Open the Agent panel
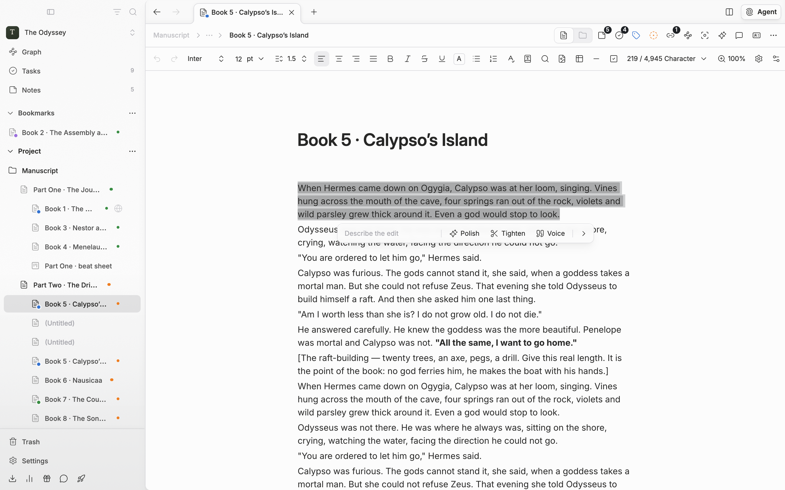Viewport: 785px width, 490px height. [761, 12]
